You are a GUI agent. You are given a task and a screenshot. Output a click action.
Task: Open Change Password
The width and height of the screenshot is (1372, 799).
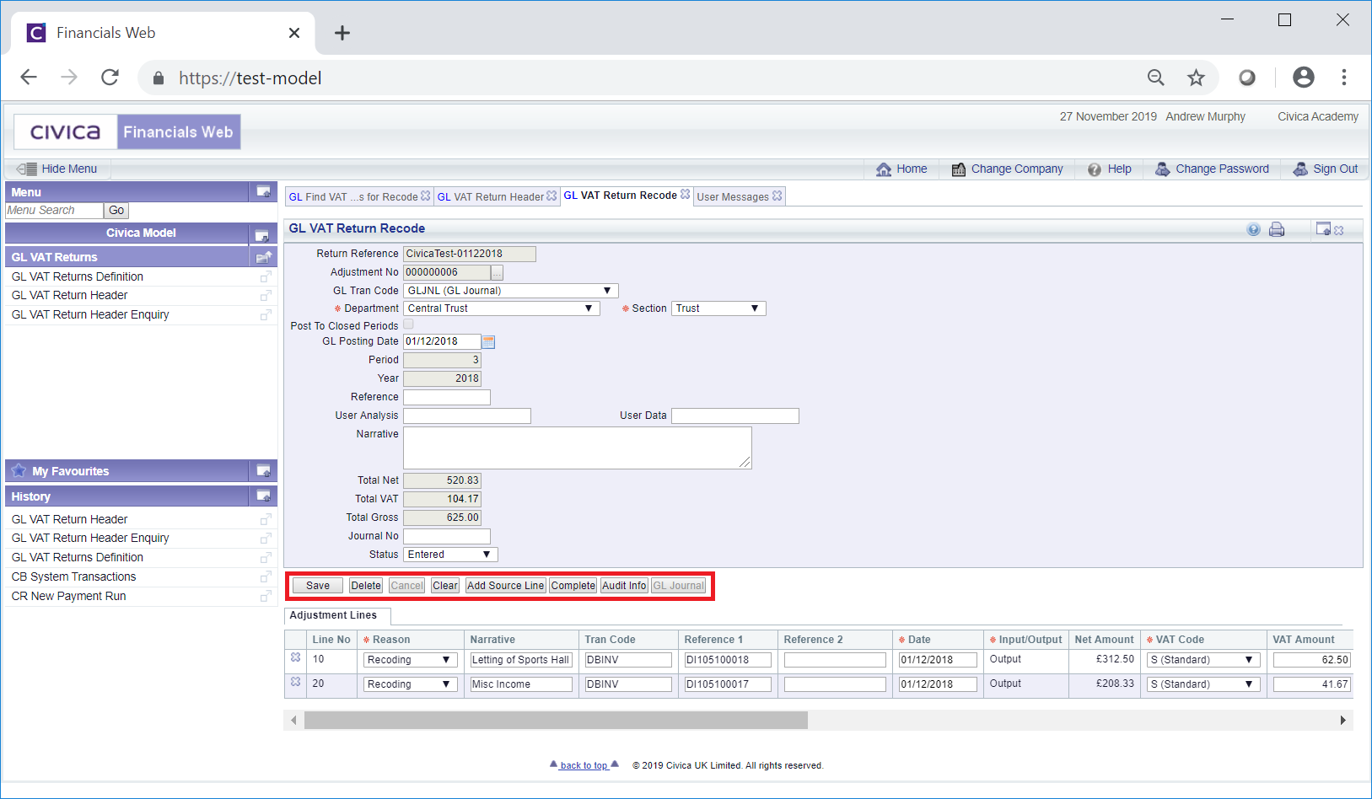1212,169
